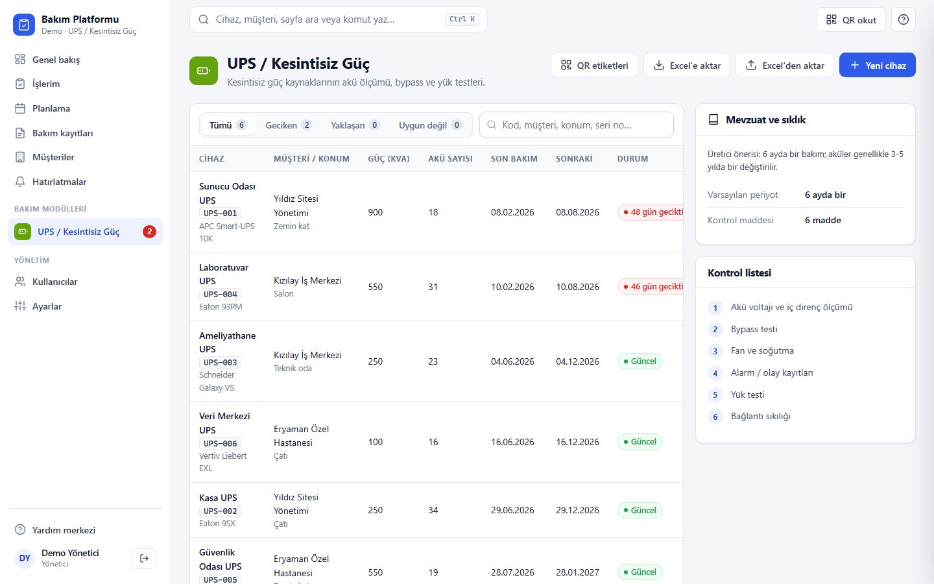934x584 pixels.
Task: Click the QR okut button
Action: [x=851, y=19]
